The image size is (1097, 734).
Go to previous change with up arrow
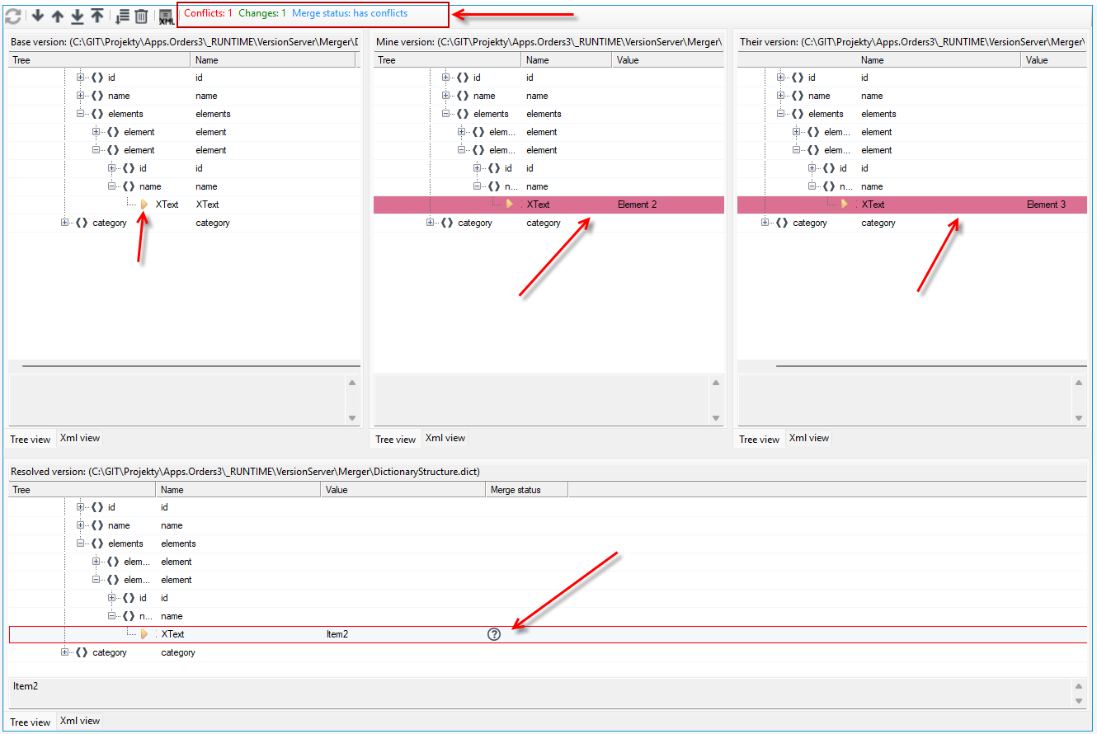58,16
